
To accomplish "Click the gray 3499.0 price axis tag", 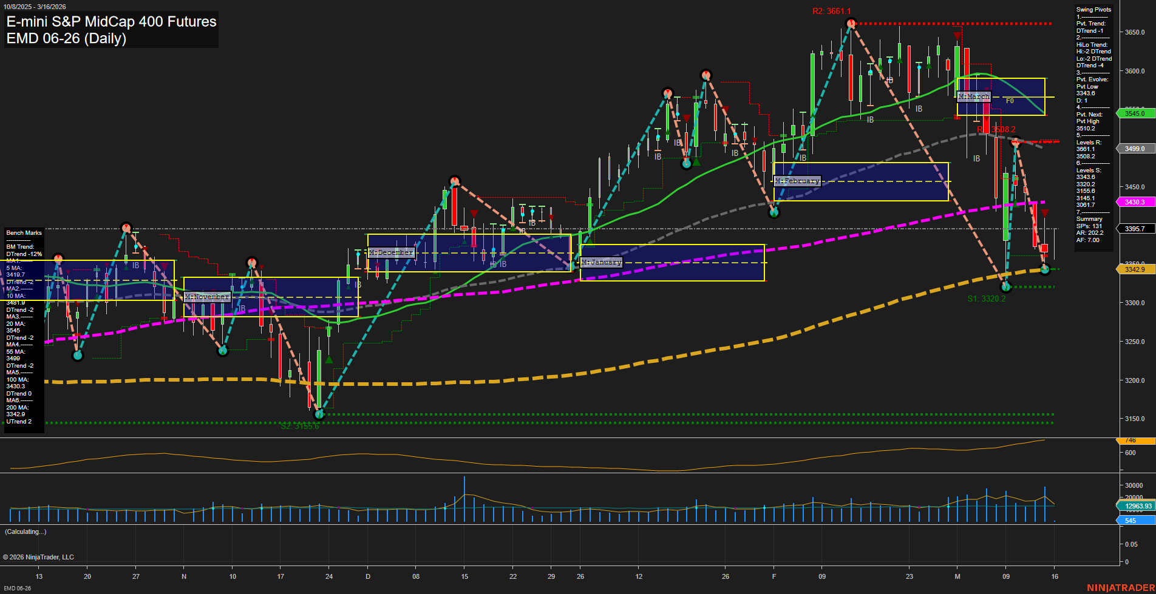I will [x=1134, y=149].
